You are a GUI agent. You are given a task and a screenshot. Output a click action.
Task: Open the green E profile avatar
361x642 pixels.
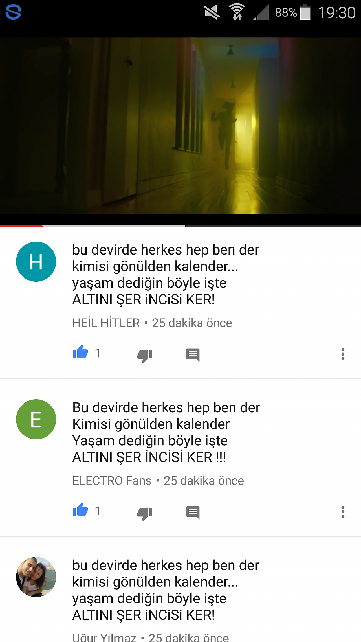pos(36,419)
